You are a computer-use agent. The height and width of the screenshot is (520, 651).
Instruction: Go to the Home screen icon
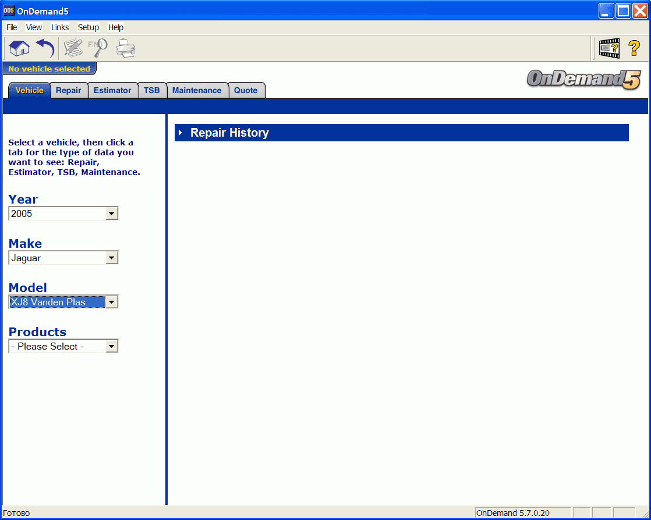[x=19, y=48]
